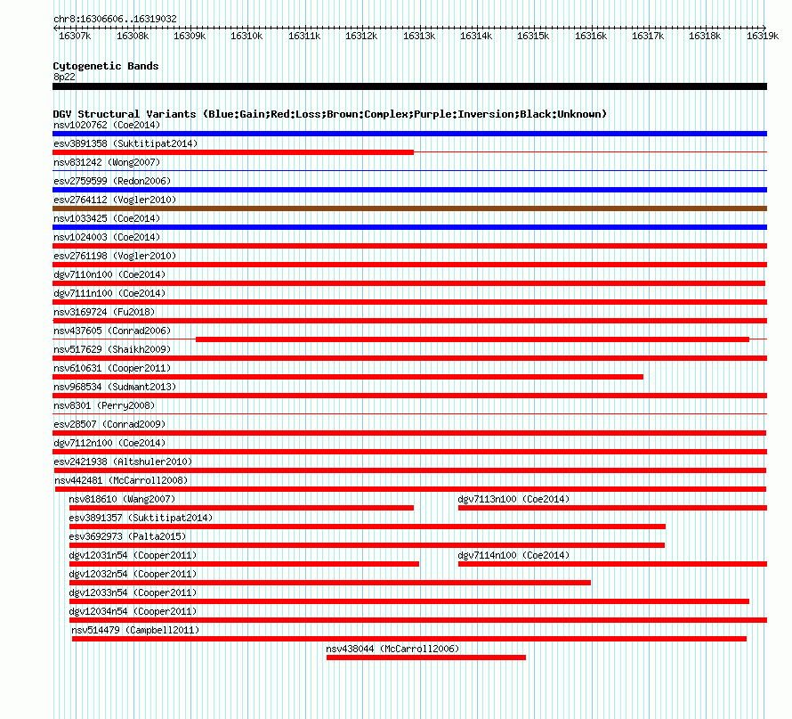Open the esv3891358 (Suktitipat2014) variant label
Viewport: 792px width, 719px height.
coord(125,143)
